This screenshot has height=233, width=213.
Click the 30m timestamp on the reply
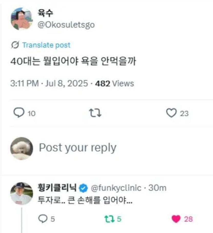pyautogui.click(x=158, y=188)
